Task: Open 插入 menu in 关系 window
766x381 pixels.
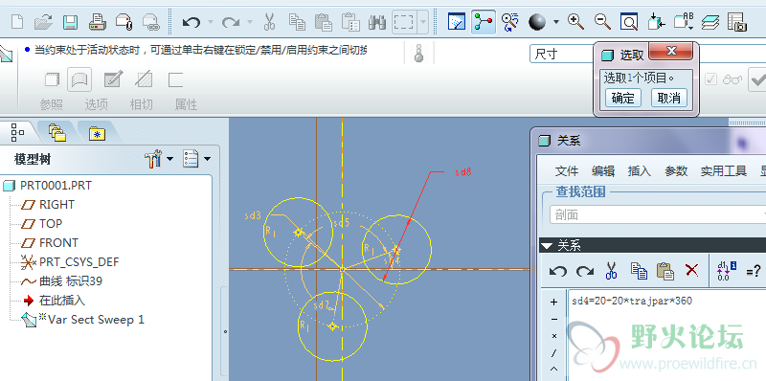Action: [x=640, y=171]
